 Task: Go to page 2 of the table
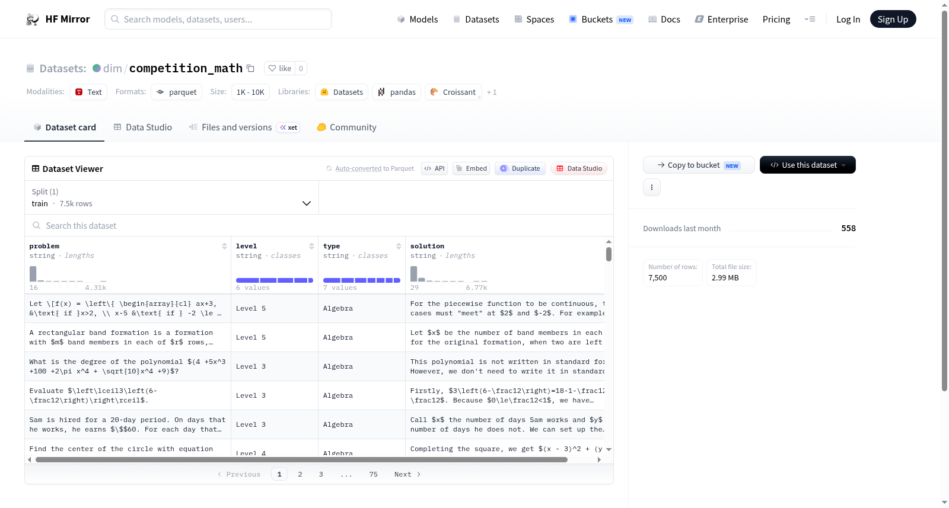point(300,474)
